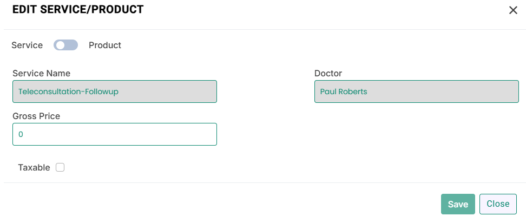This screenshot has width=526, height=216.
Task: Toggle the Service/Product switch
Action: [x=66, y=45]
